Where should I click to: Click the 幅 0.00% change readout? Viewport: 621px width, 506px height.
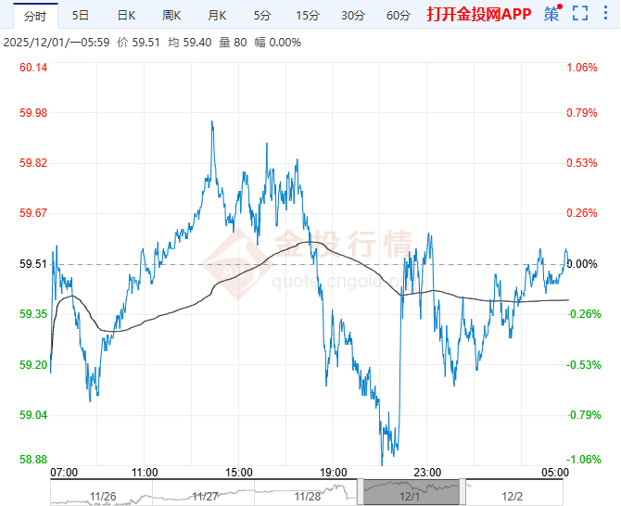point(278,43)
